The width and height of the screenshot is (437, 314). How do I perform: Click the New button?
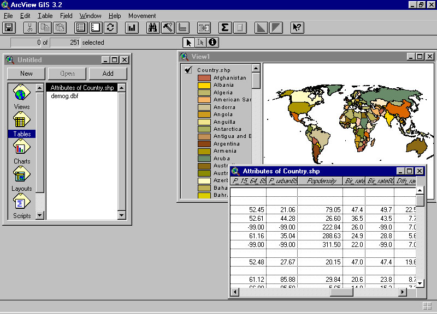click(x=26, y=74)
